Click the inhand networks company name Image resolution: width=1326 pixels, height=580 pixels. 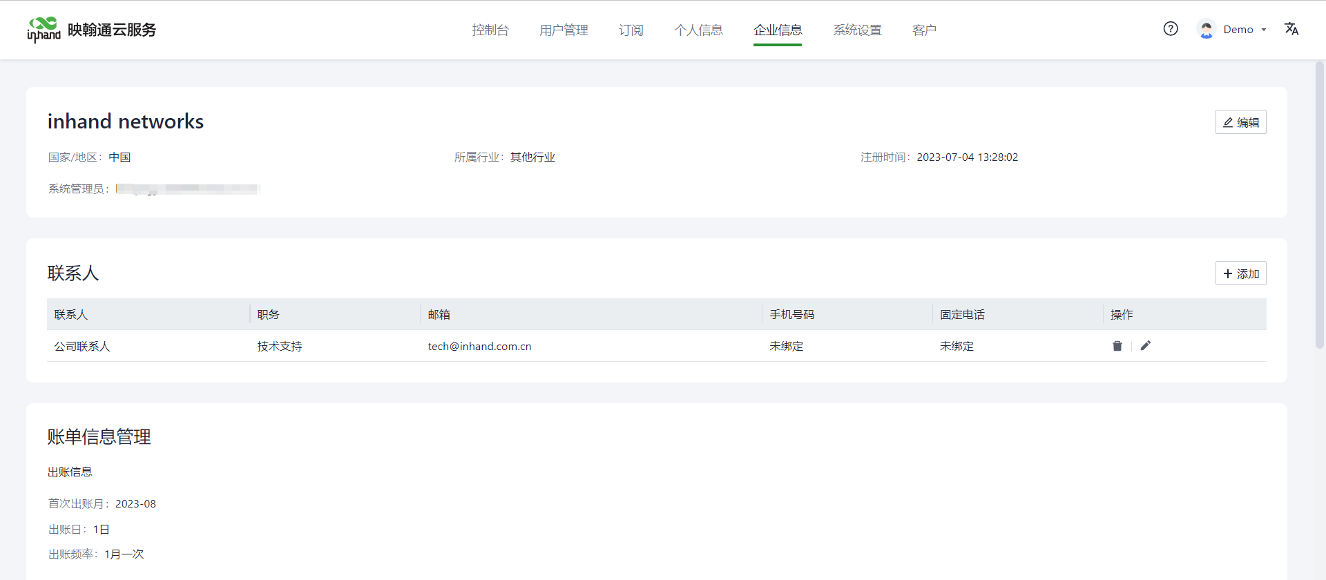126,122
